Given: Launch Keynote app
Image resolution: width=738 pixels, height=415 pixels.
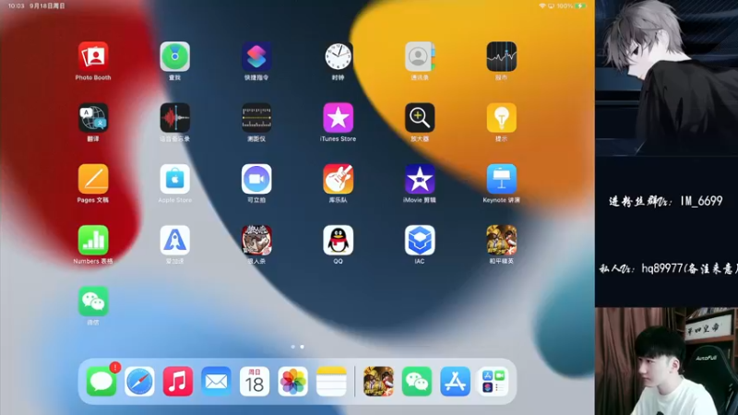Looking at the screenshot, I should pyautogui.click(x=501, y=179).
